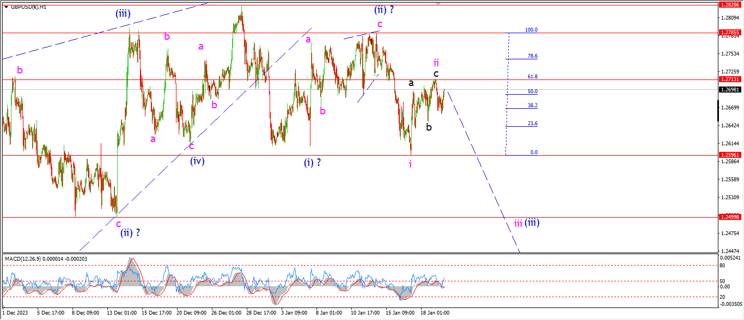Viewport: 744px width, 320px height.
Task: Select the black c wave label
Action: click(x=436, y=73)
